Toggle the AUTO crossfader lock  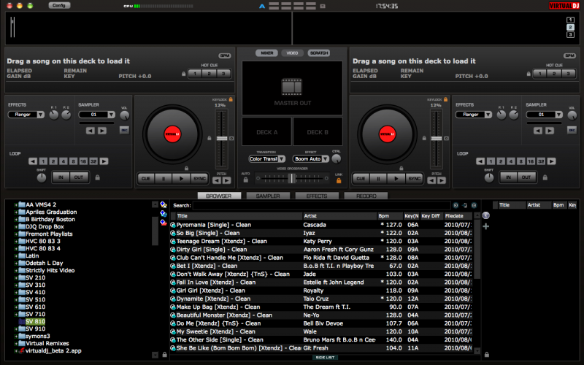pyautogui.click(x=245, y=180)
